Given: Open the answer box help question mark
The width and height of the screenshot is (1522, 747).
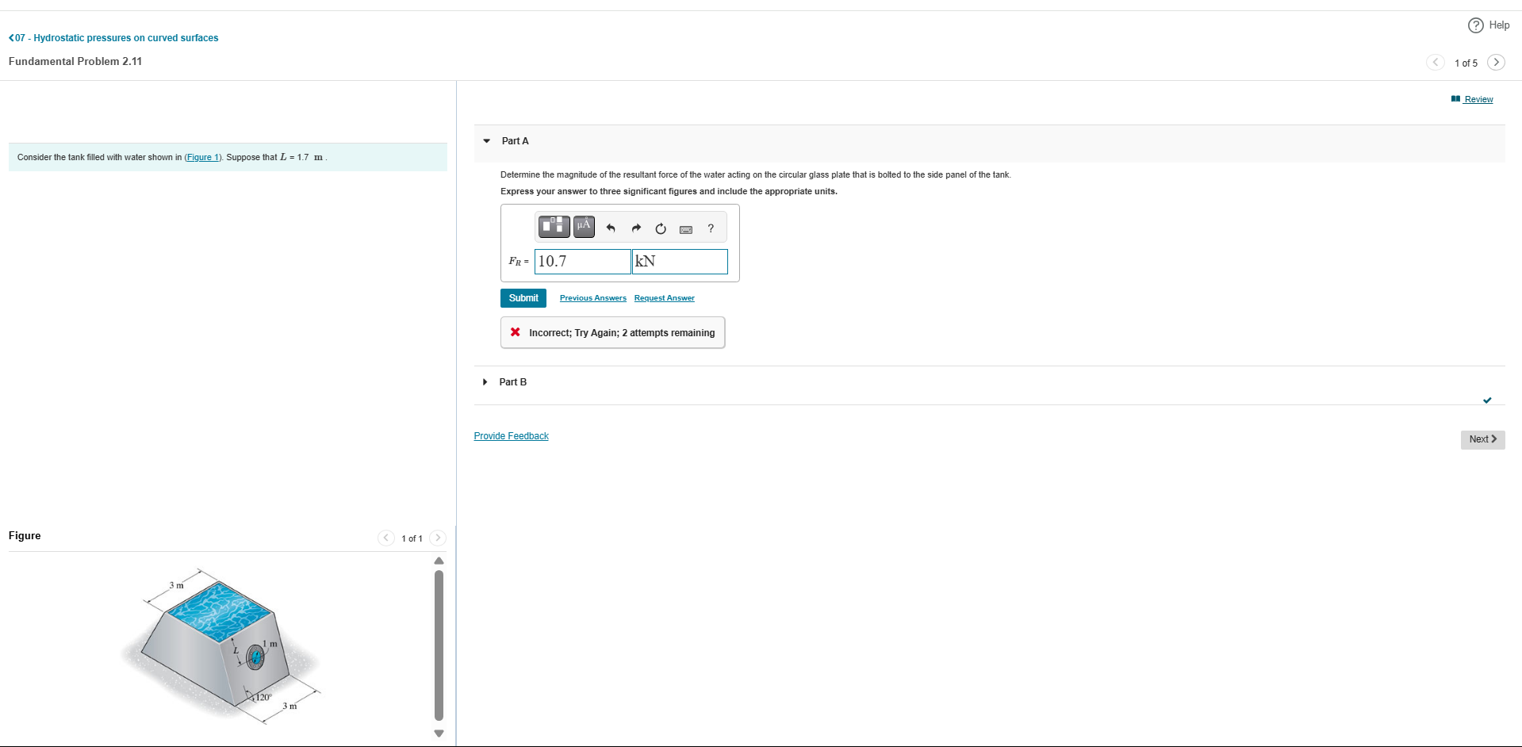Looking at the screenshot, I should click(711, 228).
